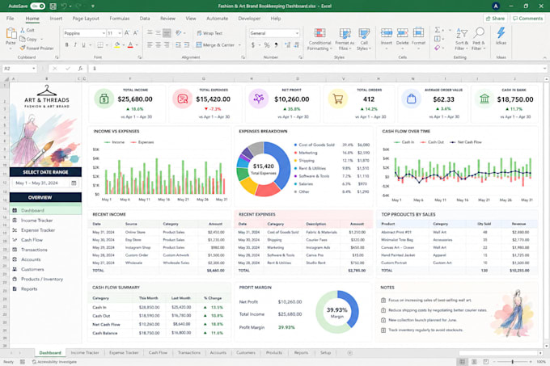This screenshot has height=366, width=550.
Task: Toggle the AutoSave switch
Action: coord(37,6)
